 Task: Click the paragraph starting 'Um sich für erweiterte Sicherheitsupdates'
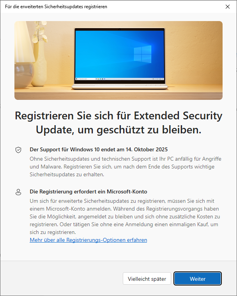125,216
